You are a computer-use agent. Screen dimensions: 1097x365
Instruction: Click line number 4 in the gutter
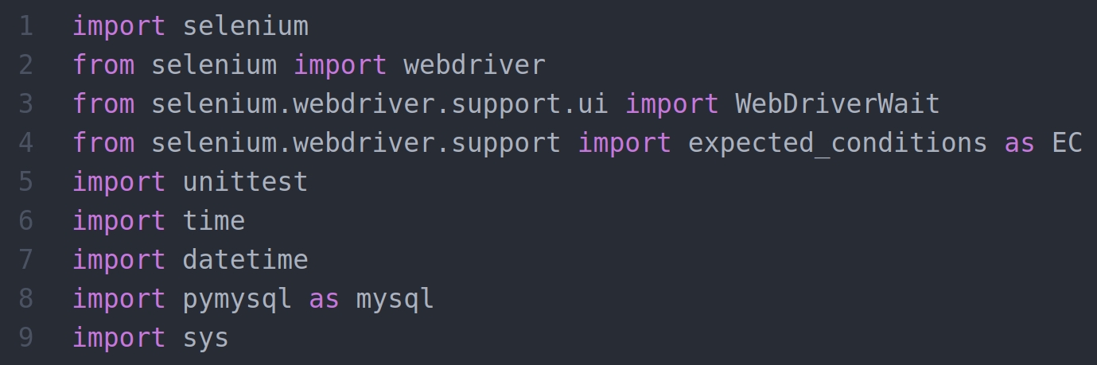[26, 143]
